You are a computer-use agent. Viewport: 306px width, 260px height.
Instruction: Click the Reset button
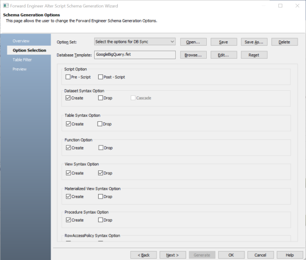(254, 55)
